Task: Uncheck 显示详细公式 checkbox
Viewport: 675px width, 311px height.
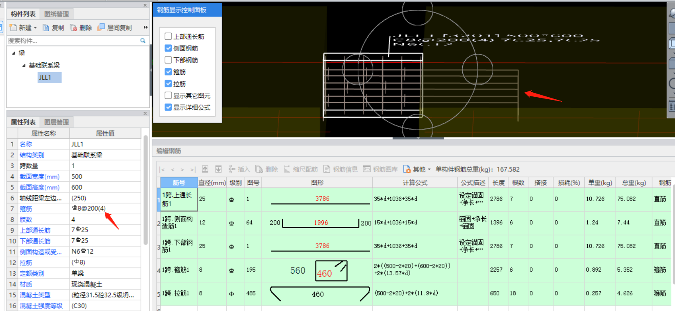Action: click(x=168, y=107)
